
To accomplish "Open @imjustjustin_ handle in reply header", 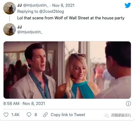I will (x=36, y=5).
